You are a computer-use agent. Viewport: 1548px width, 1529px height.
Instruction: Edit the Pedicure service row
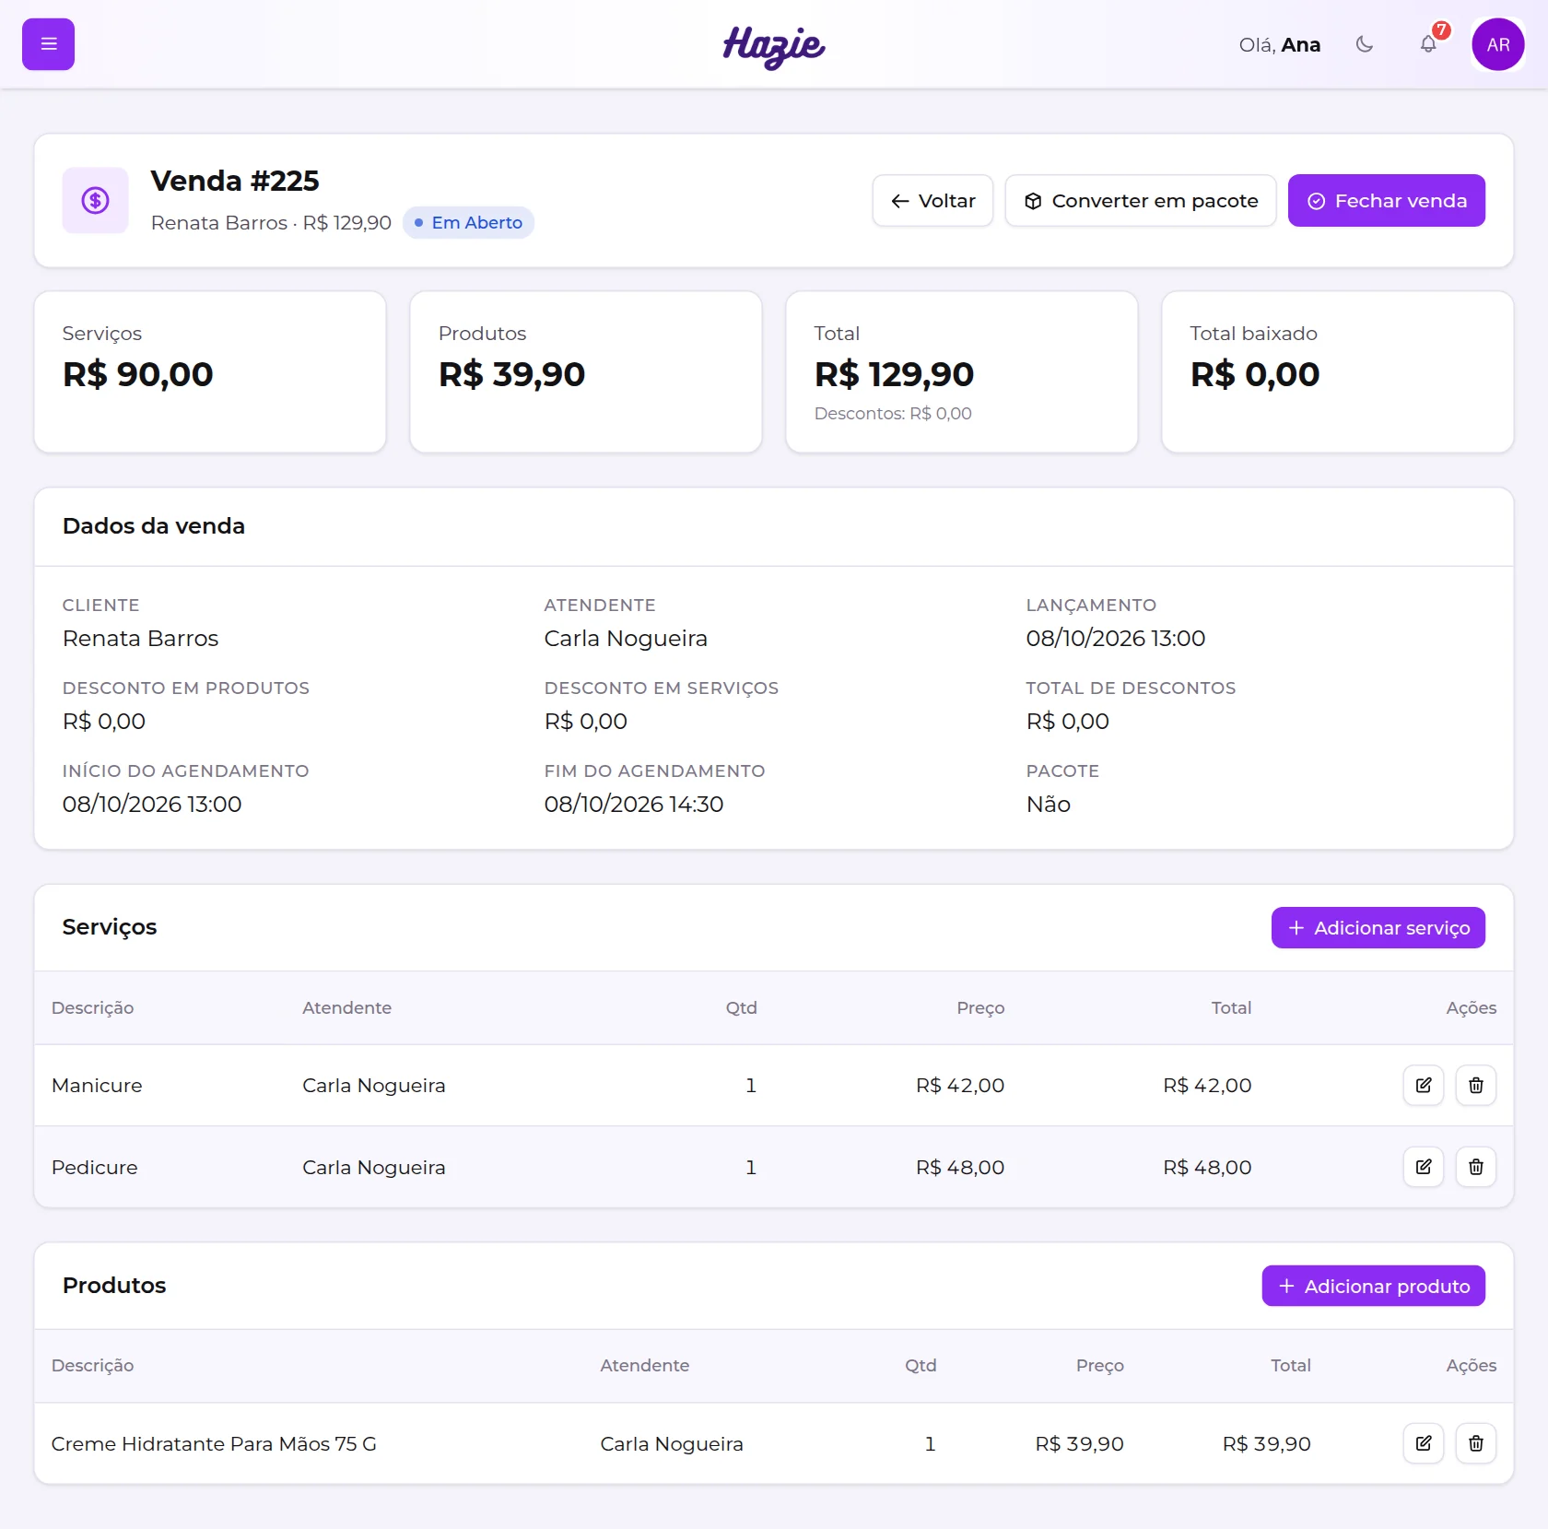click(x=1424, y=1167)
